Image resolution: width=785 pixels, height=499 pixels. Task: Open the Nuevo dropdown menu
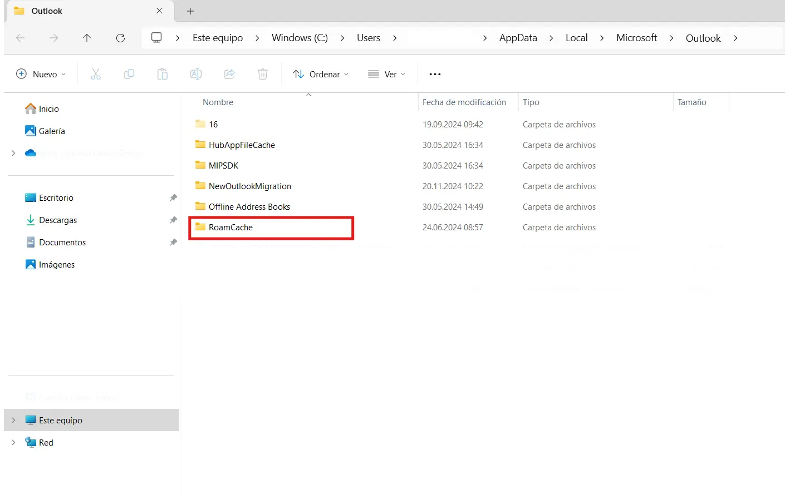point(41,74)
